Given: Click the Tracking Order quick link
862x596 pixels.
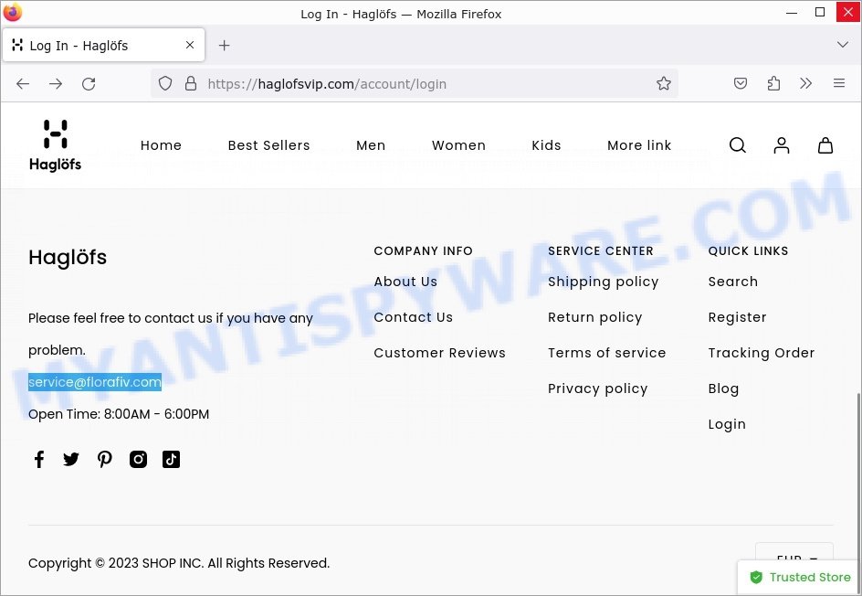Looking at the screenshot, I should pos(762,353).
